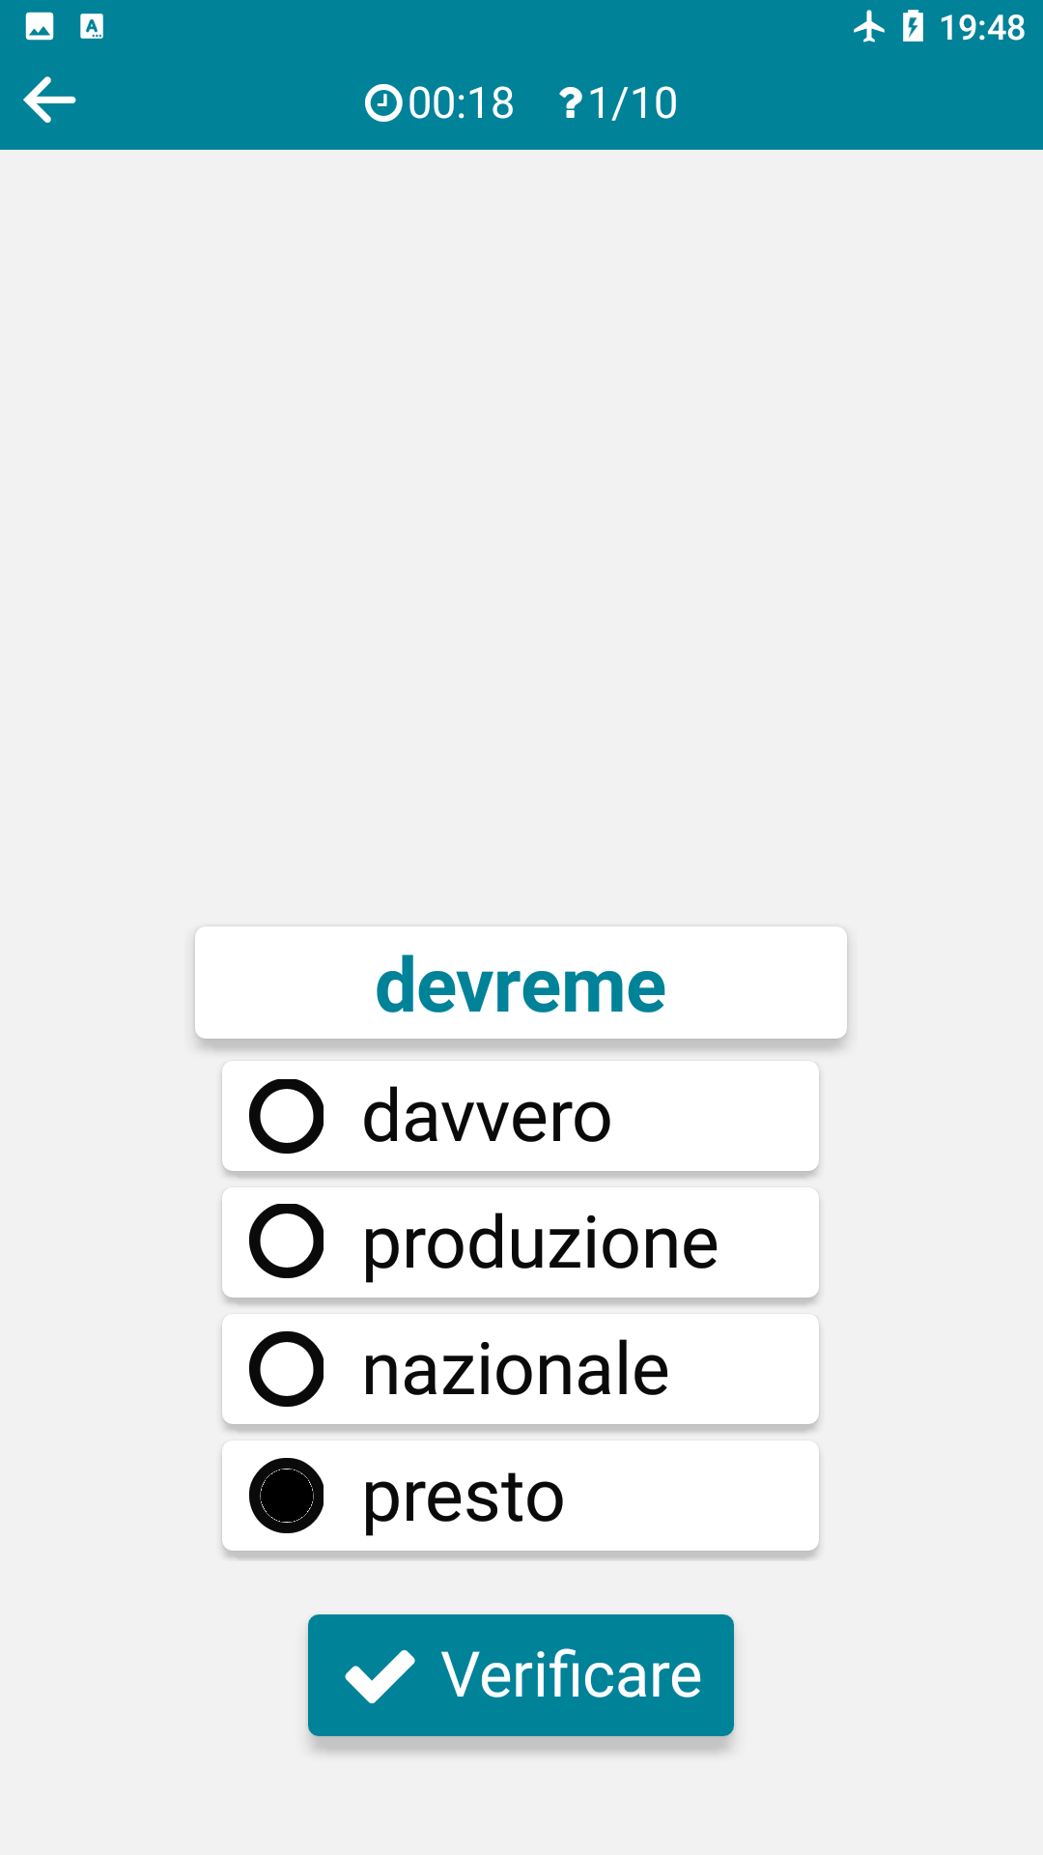Tap the question mark counter icon
This screenshot has width=1043, height=1855.
[571, 102]
